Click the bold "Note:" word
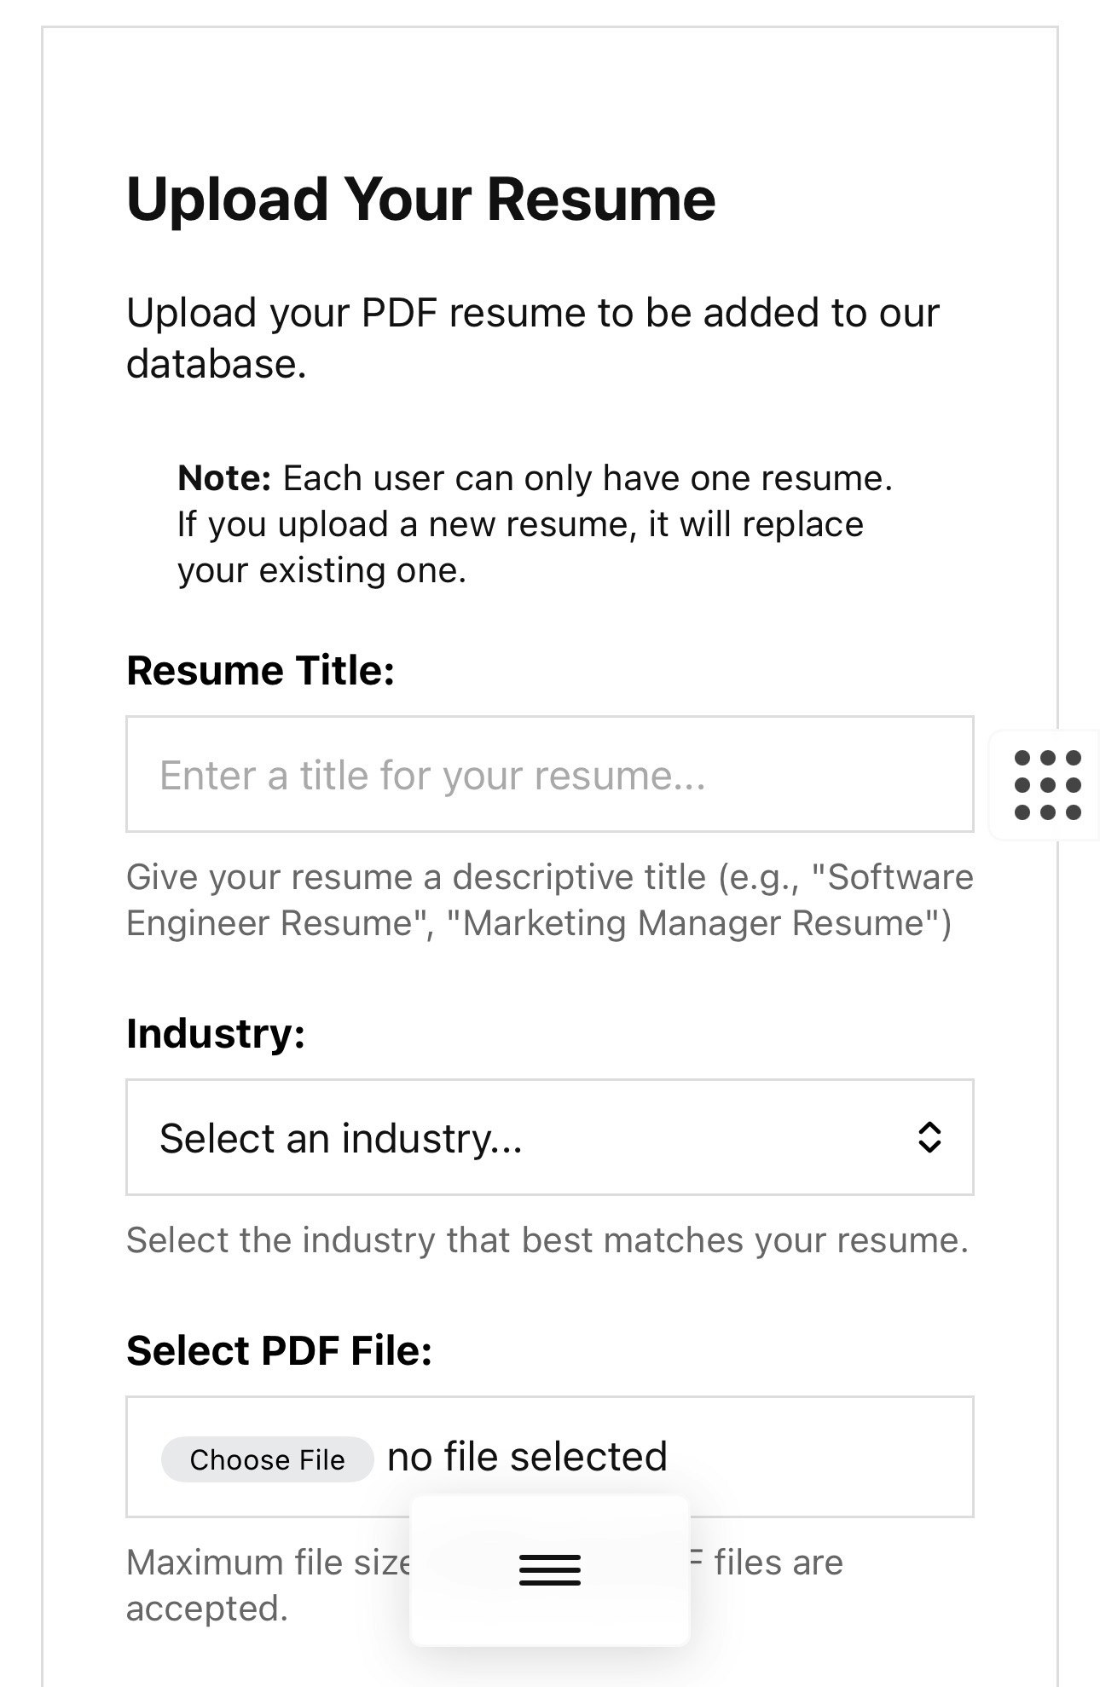This screenshot has width=1100, height=1687. click(x=224, y=478)
